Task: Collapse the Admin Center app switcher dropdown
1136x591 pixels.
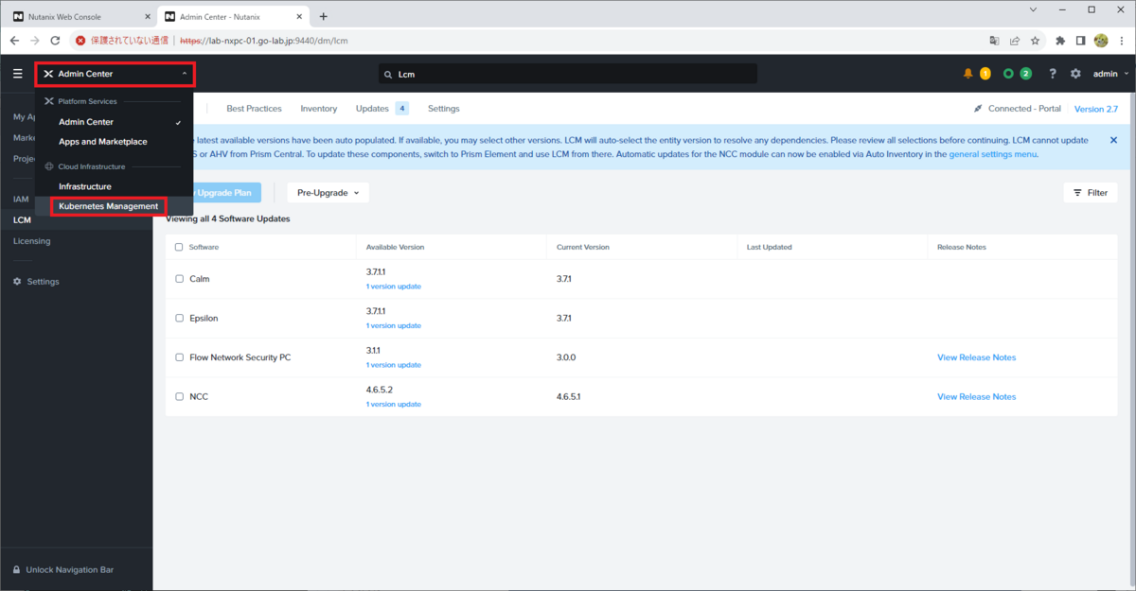Action: 184,74
